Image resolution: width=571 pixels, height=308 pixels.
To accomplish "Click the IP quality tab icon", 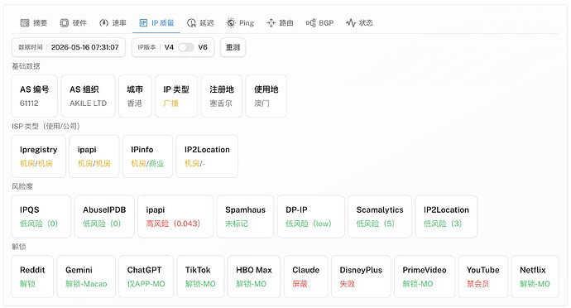I will 143,23.
